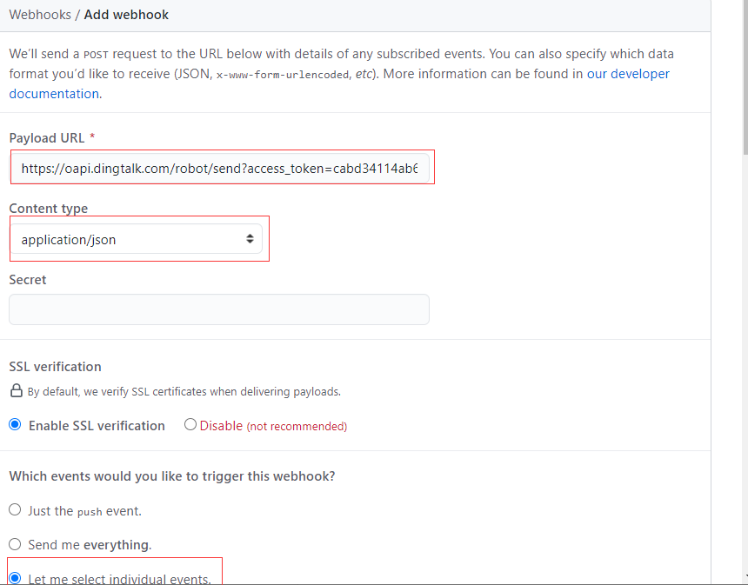748x585 pixels.
Task: Open Webhooks breadcrumb link
Action: pyautogui.click(x=40, y=15)
